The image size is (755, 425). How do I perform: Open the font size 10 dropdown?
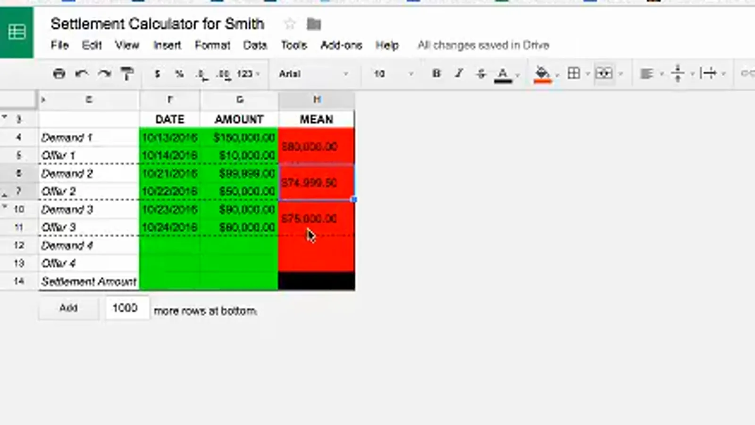[x=394, y=74]
